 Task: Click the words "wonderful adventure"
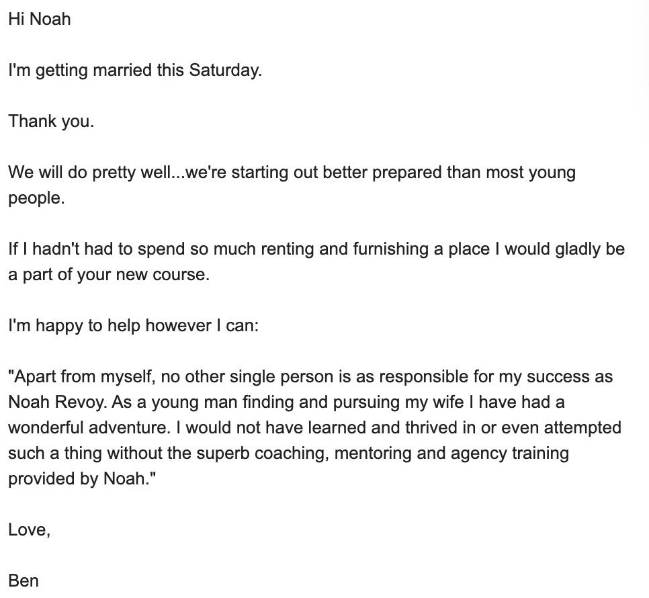coord(89,427)
